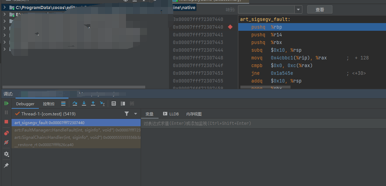Click the project panel horizontal scrollbar
The width and height of the screenshot is (386, 186).
tap(74, 87)
